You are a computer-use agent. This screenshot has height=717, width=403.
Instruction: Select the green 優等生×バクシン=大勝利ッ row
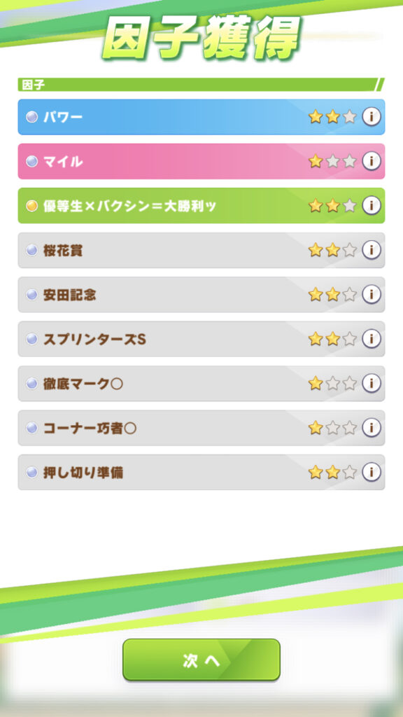pos(201,206)
